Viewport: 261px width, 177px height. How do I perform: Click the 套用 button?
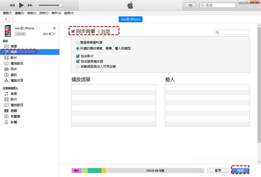tap(218, 170)
